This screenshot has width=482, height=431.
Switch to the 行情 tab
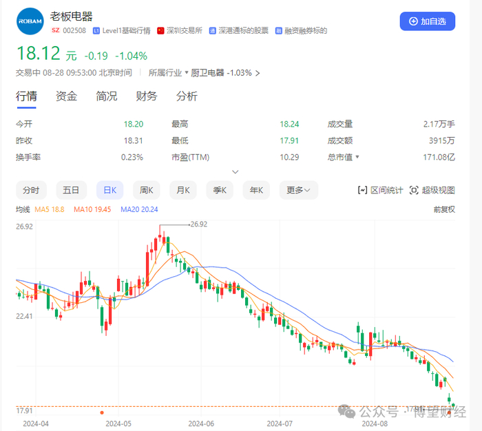pyautogui.click(x=26, y=96)
